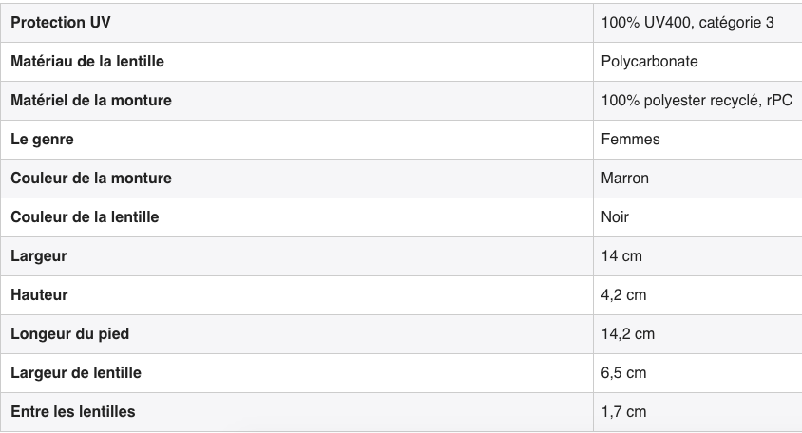Select the "Noir" lens color value
The image size is (802, 433).
click(616, 216)
